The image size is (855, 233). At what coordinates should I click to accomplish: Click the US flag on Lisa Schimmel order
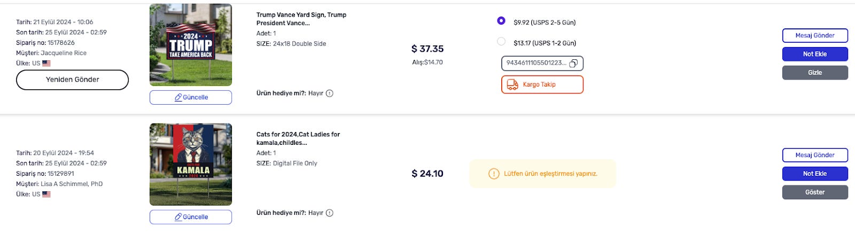click(x=46, y=195)
